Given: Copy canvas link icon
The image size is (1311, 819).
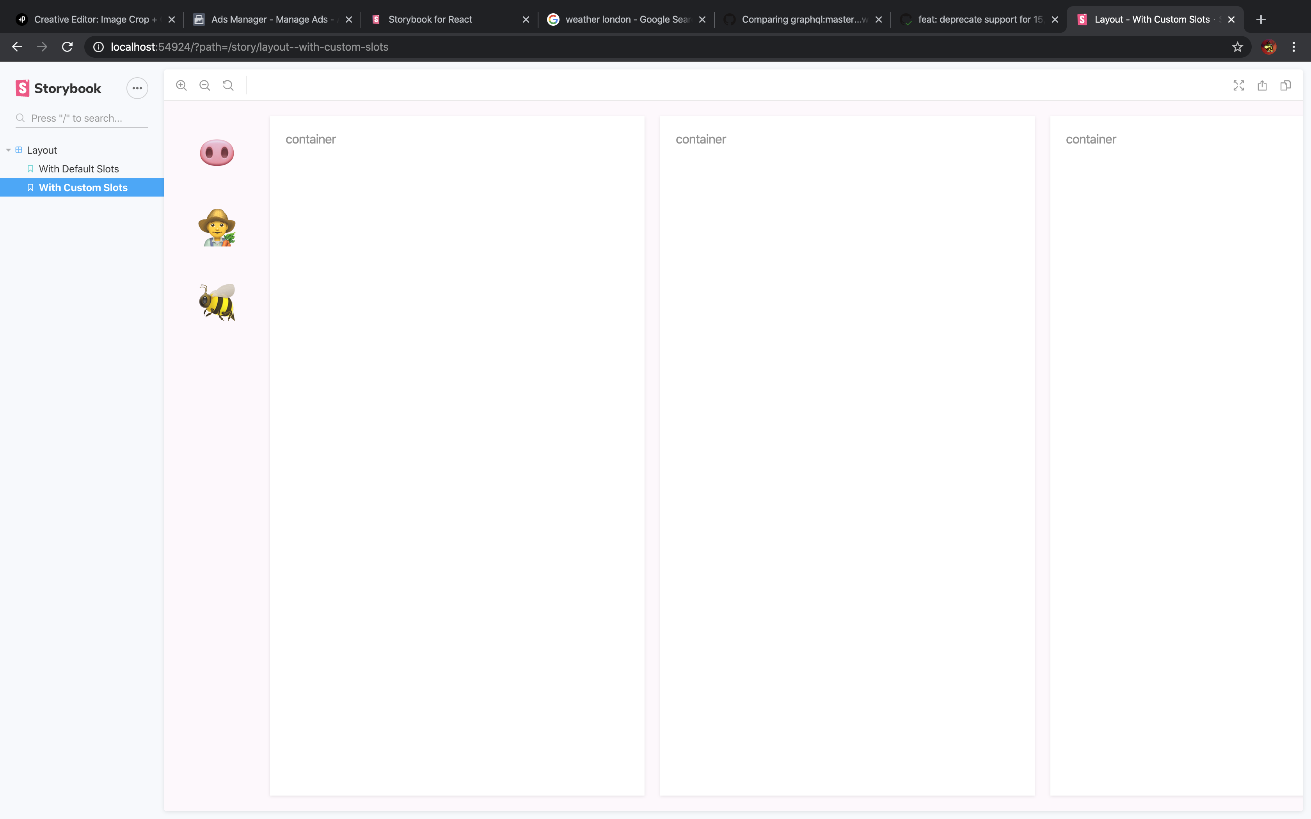Looking at the screenshot, I should pos(1286,85).
